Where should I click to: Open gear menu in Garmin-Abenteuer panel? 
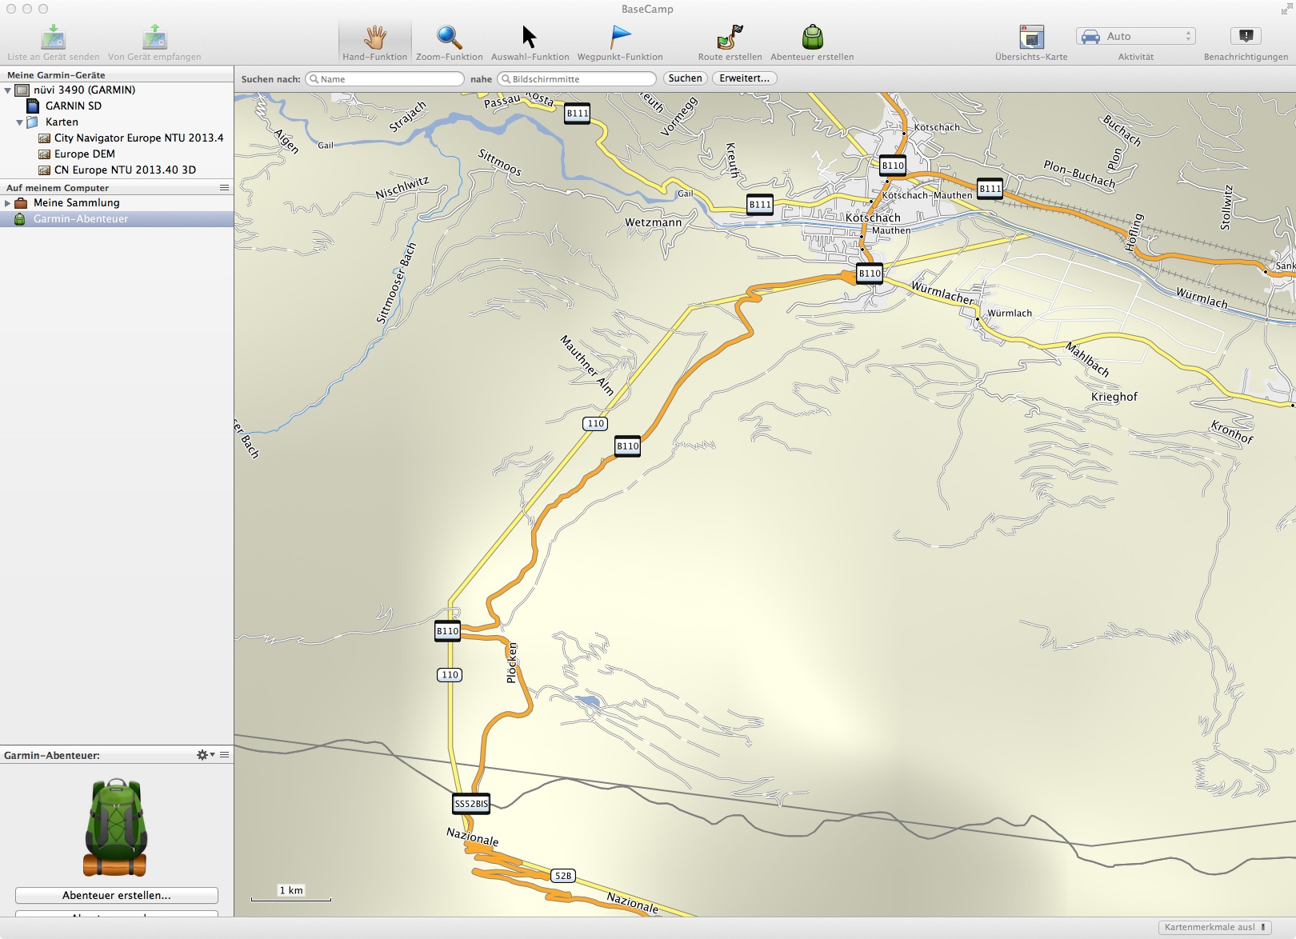coord(205,755)
